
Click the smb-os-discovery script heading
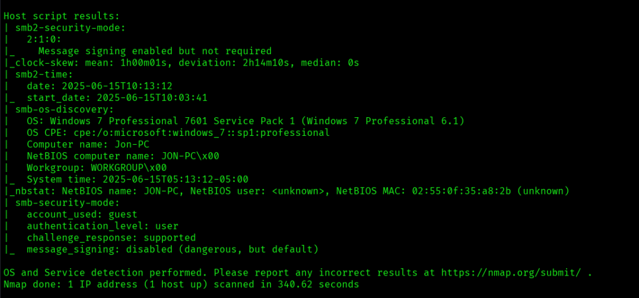[x=66, y=109]
